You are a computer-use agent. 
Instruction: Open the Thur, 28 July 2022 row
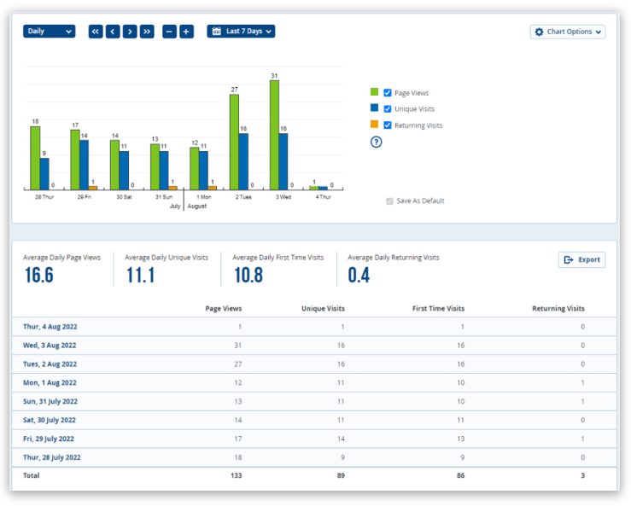pos(314,457)
